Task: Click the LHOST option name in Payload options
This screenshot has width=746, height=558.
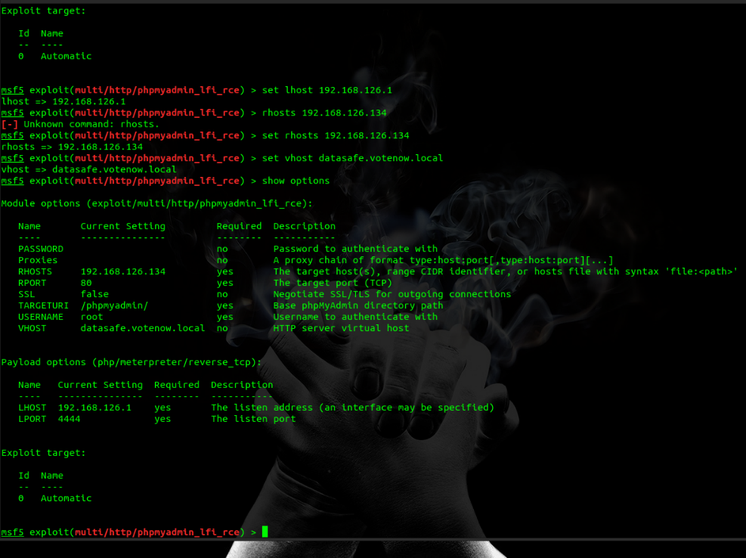Action: [33, 408]
